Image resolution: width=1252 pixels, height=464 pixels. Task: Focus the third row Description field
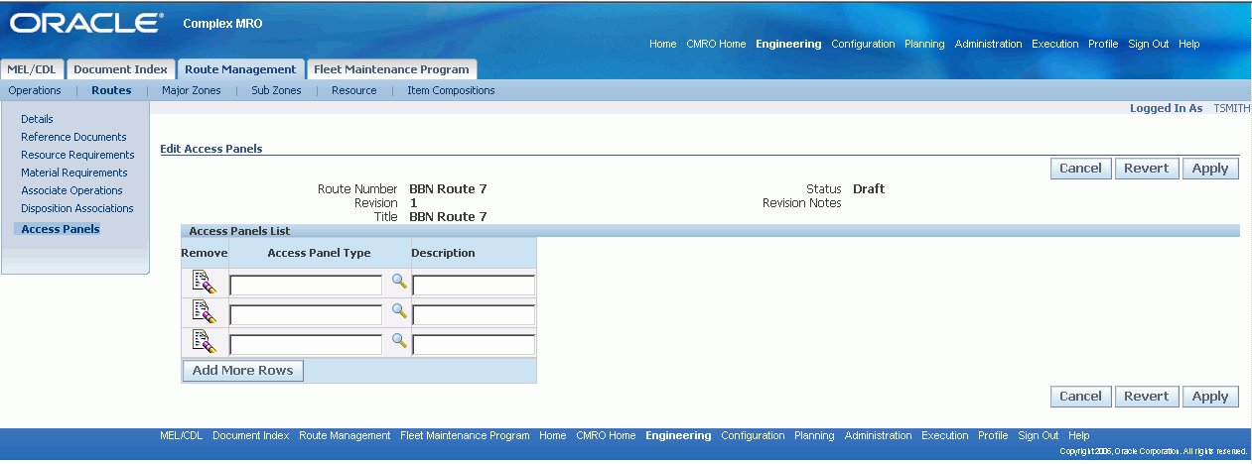tap(474, 345)
